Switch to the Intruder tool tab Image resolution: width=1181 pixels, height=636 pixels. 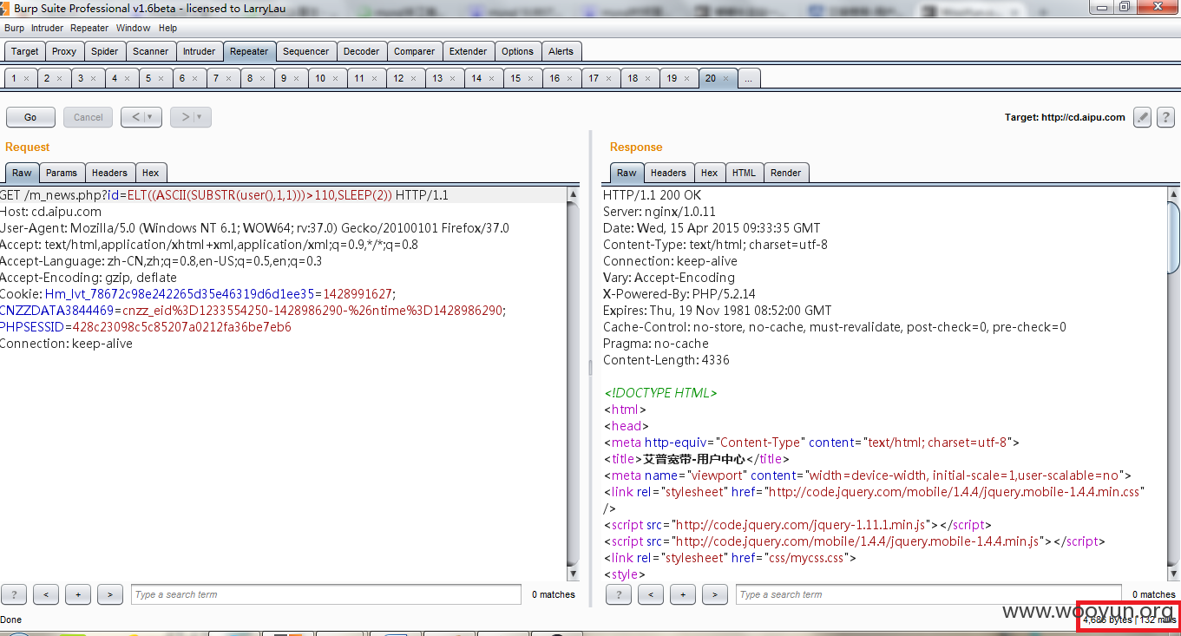point(199,51)
